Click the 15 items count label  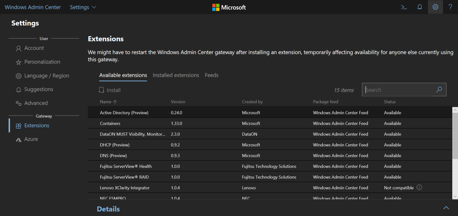(x=344, y=90)
